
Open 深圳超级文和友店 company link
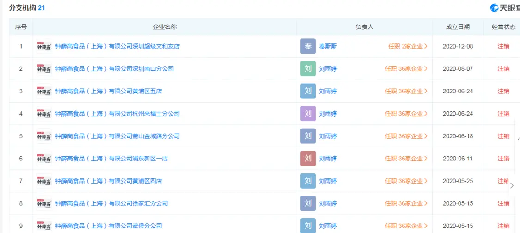(x=117, y=47)
